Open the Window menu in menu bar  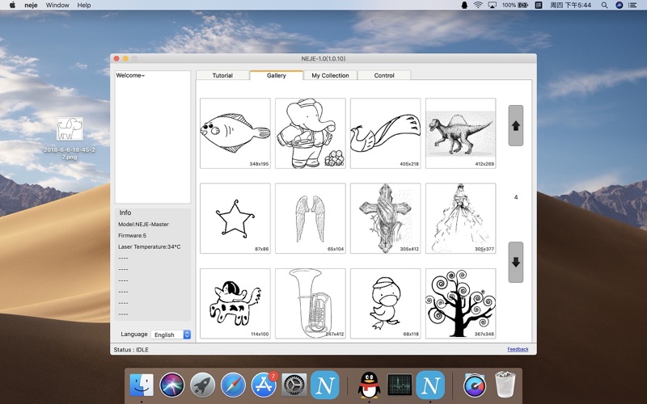point(57,5)
